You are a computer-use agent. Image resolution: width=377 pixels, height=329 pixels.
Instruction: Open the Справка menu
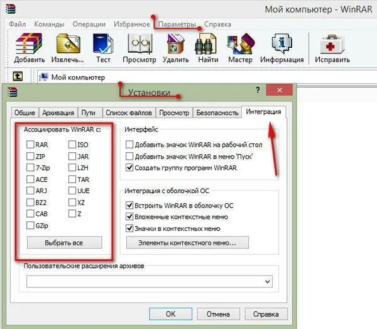point(217,24)
